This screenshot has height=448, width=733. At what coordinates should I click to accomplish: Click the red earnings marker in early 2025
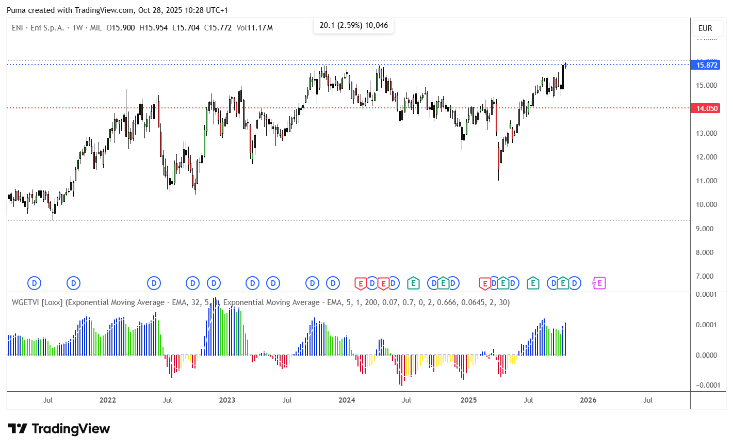click(485, 283)
